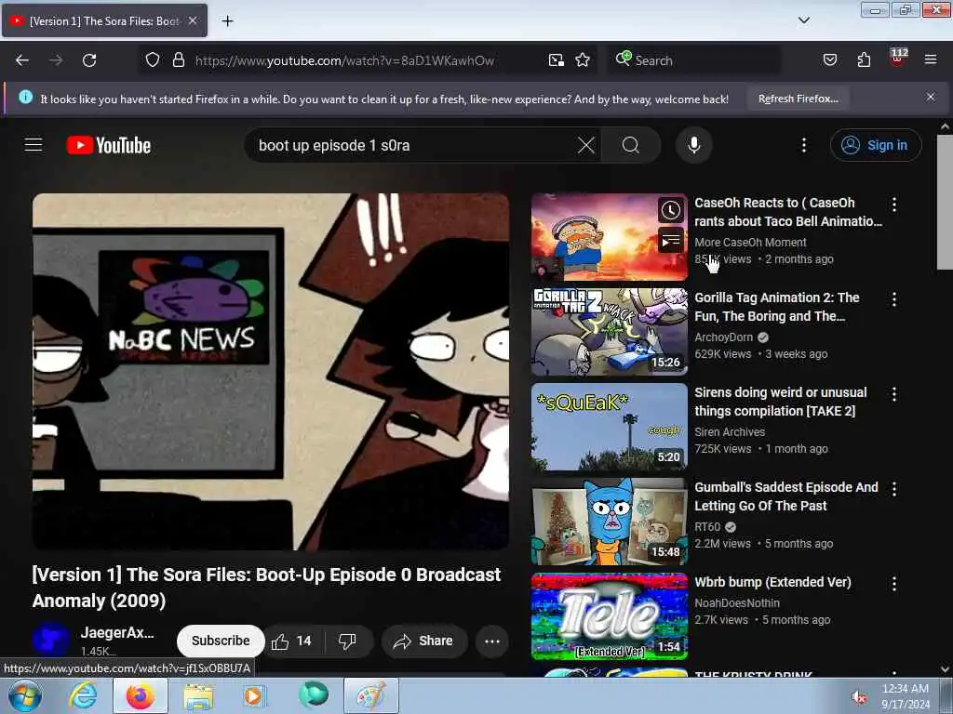
Task: Add CaseOh video to Watch Later
Action: click(671, 211)
